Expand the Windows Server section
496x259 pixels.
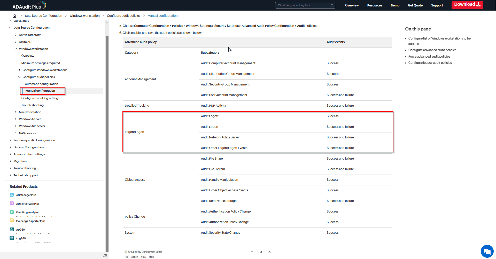click(16, 119)
